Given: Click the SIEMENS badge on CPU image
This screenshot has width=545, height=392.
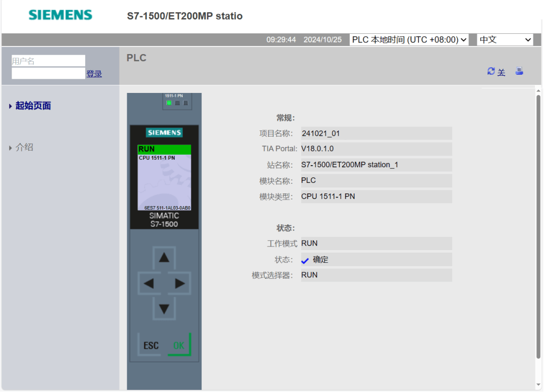Looking at the screenshot, I should click(x=164, y=132).
